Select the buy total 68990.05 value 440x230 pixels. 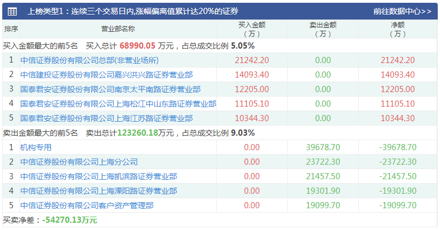tap(138, 46)
